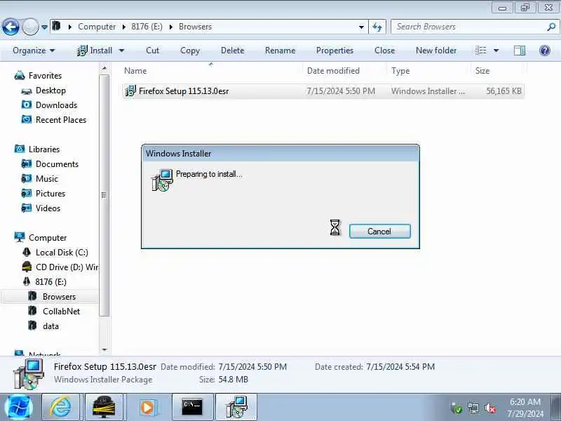Click Close in the toolbar
The height and width of the screenshot is (421, 561).
[x=384, y=51]
